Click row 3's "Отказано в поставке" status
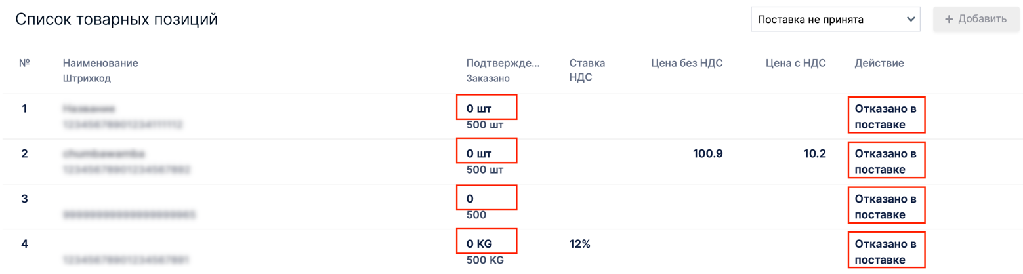 pyautogui.click(x=885, y=206)
